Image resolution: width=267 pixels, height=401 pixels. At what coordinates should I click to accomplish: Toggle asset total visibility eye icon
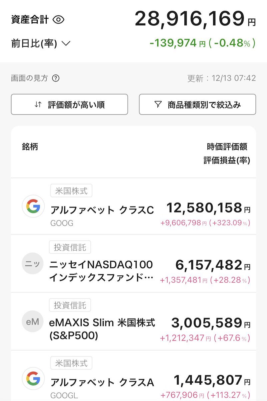(58, 19)
